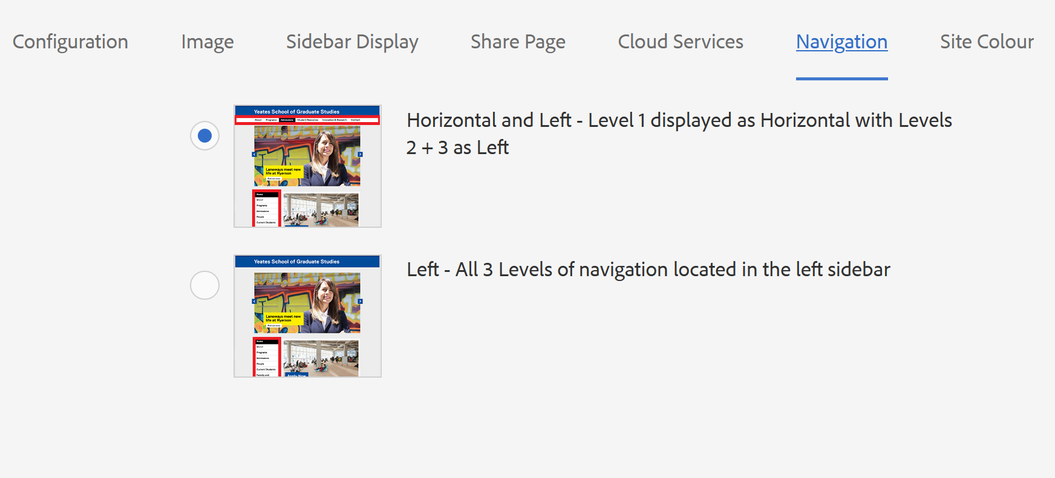Open the Cloud Services tab
The height and width of the screenshot is (478, 1055).
(x=681, y=42)
